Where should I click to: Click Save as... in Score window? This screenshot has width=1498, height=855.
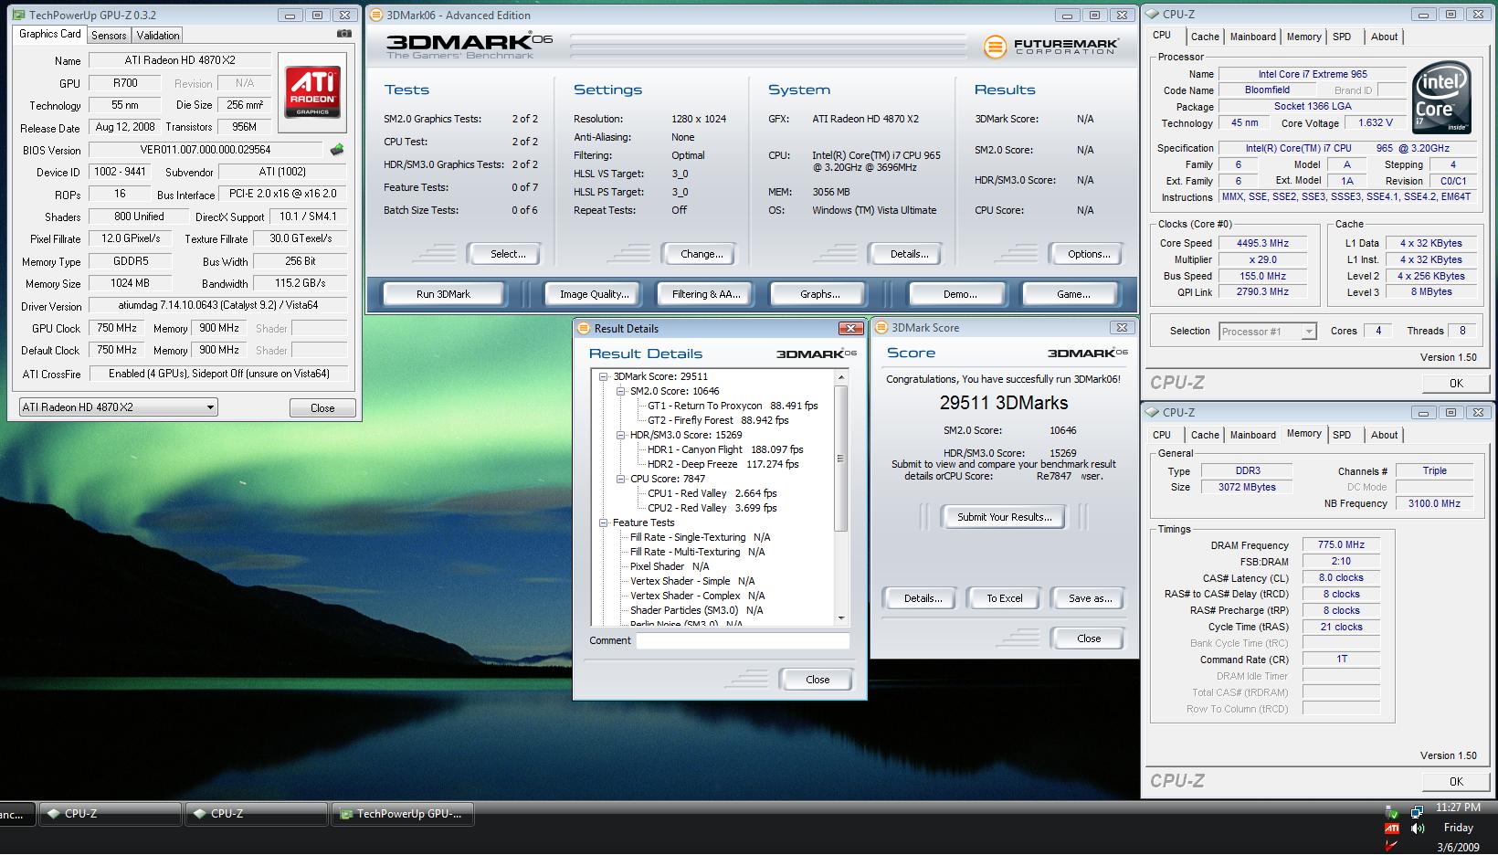1090,598
